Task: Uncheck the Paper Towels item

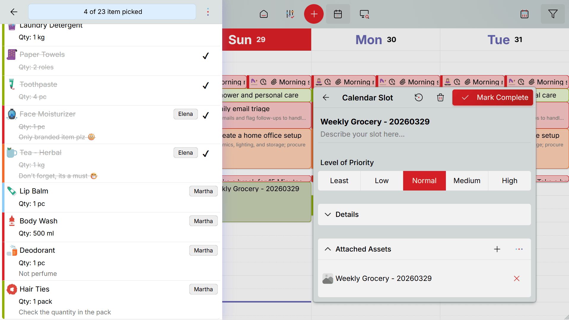Action: [206, 56]
